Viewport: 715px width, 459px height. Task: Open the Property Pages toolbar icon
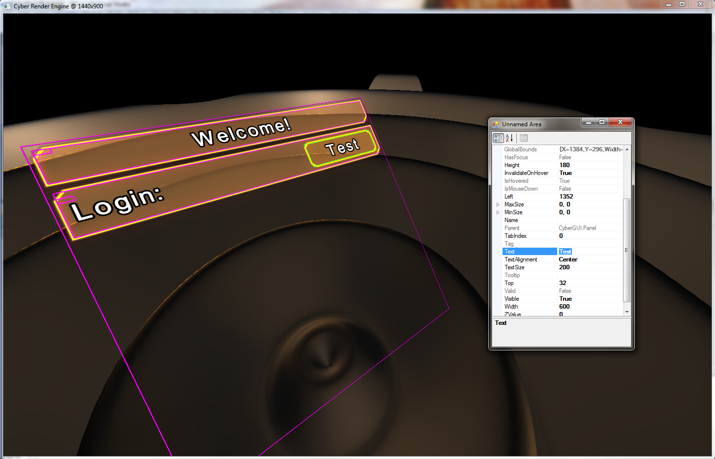tap(524, 138)
